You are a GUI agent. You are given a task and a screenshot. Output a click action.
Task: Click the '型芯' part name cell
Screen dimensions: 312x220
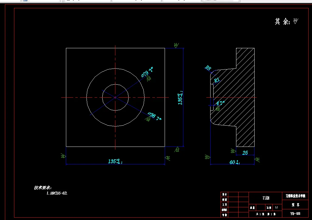point(295,205)
